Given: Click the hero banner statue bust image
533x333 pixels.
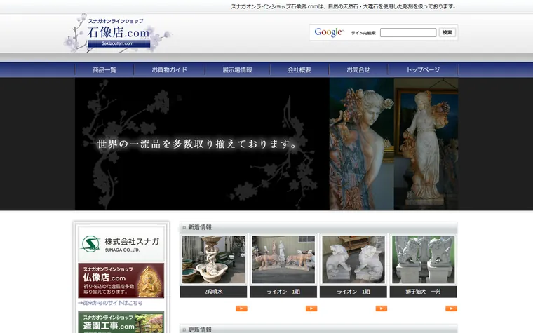Looking at the screenshot, I should [362, 144].
